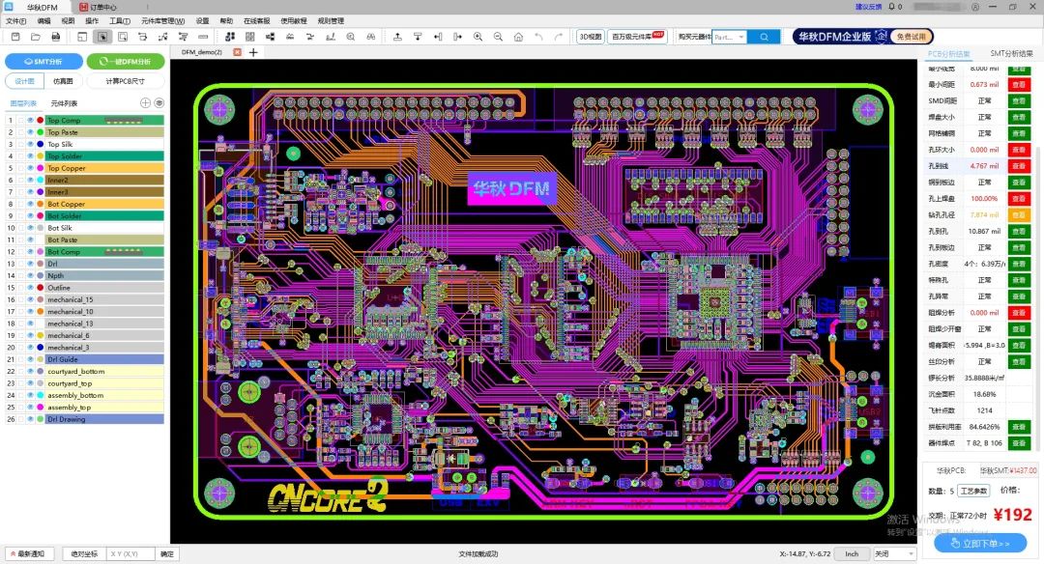This screenshot has width=1044, height=564.
Task: Click the measure ruler toolbar icon
Action: tap(203, 37)
